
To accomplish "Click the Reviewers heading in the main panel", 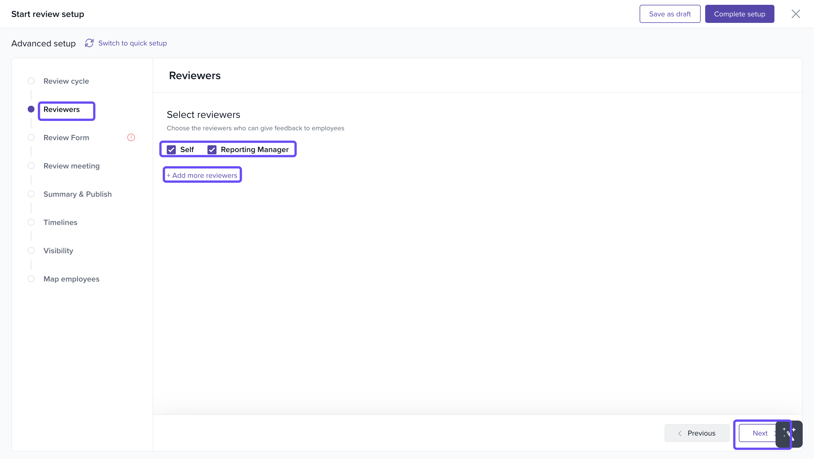I will point(195,75).
